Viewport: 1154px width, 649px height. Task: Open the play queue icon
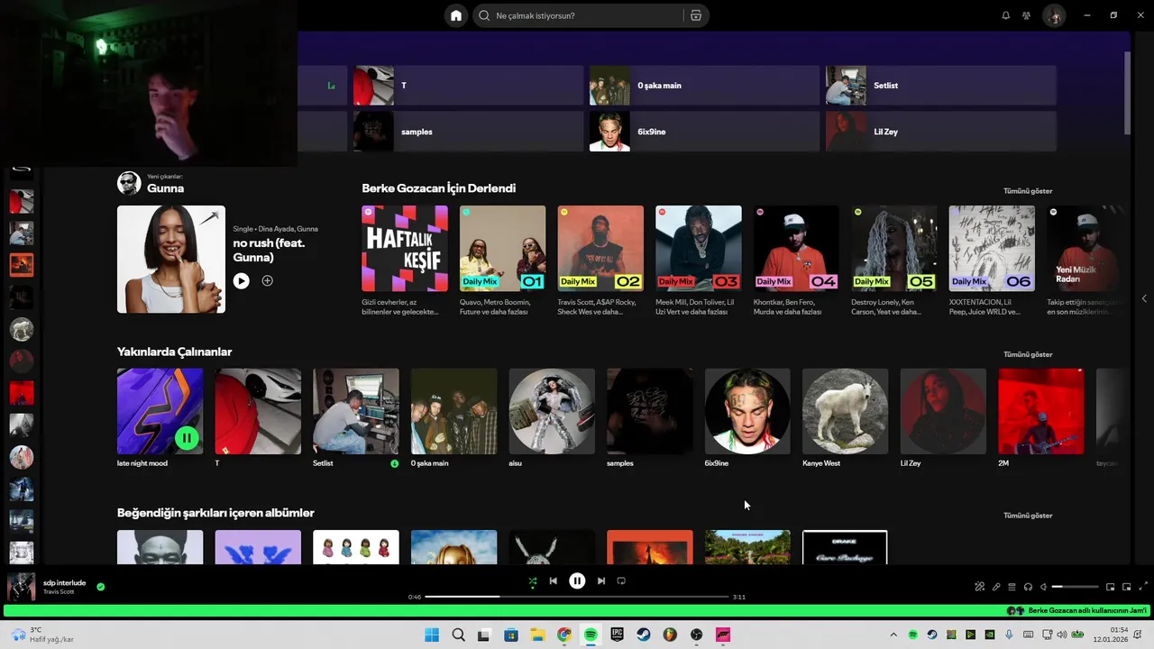click(1012, 587)
